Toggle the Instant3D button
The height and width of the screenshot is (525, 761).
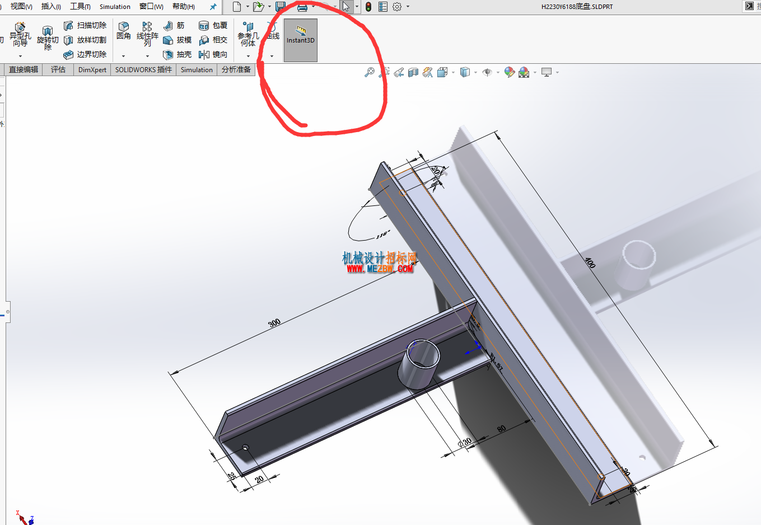pyautogui.click(x=301, y=40)
